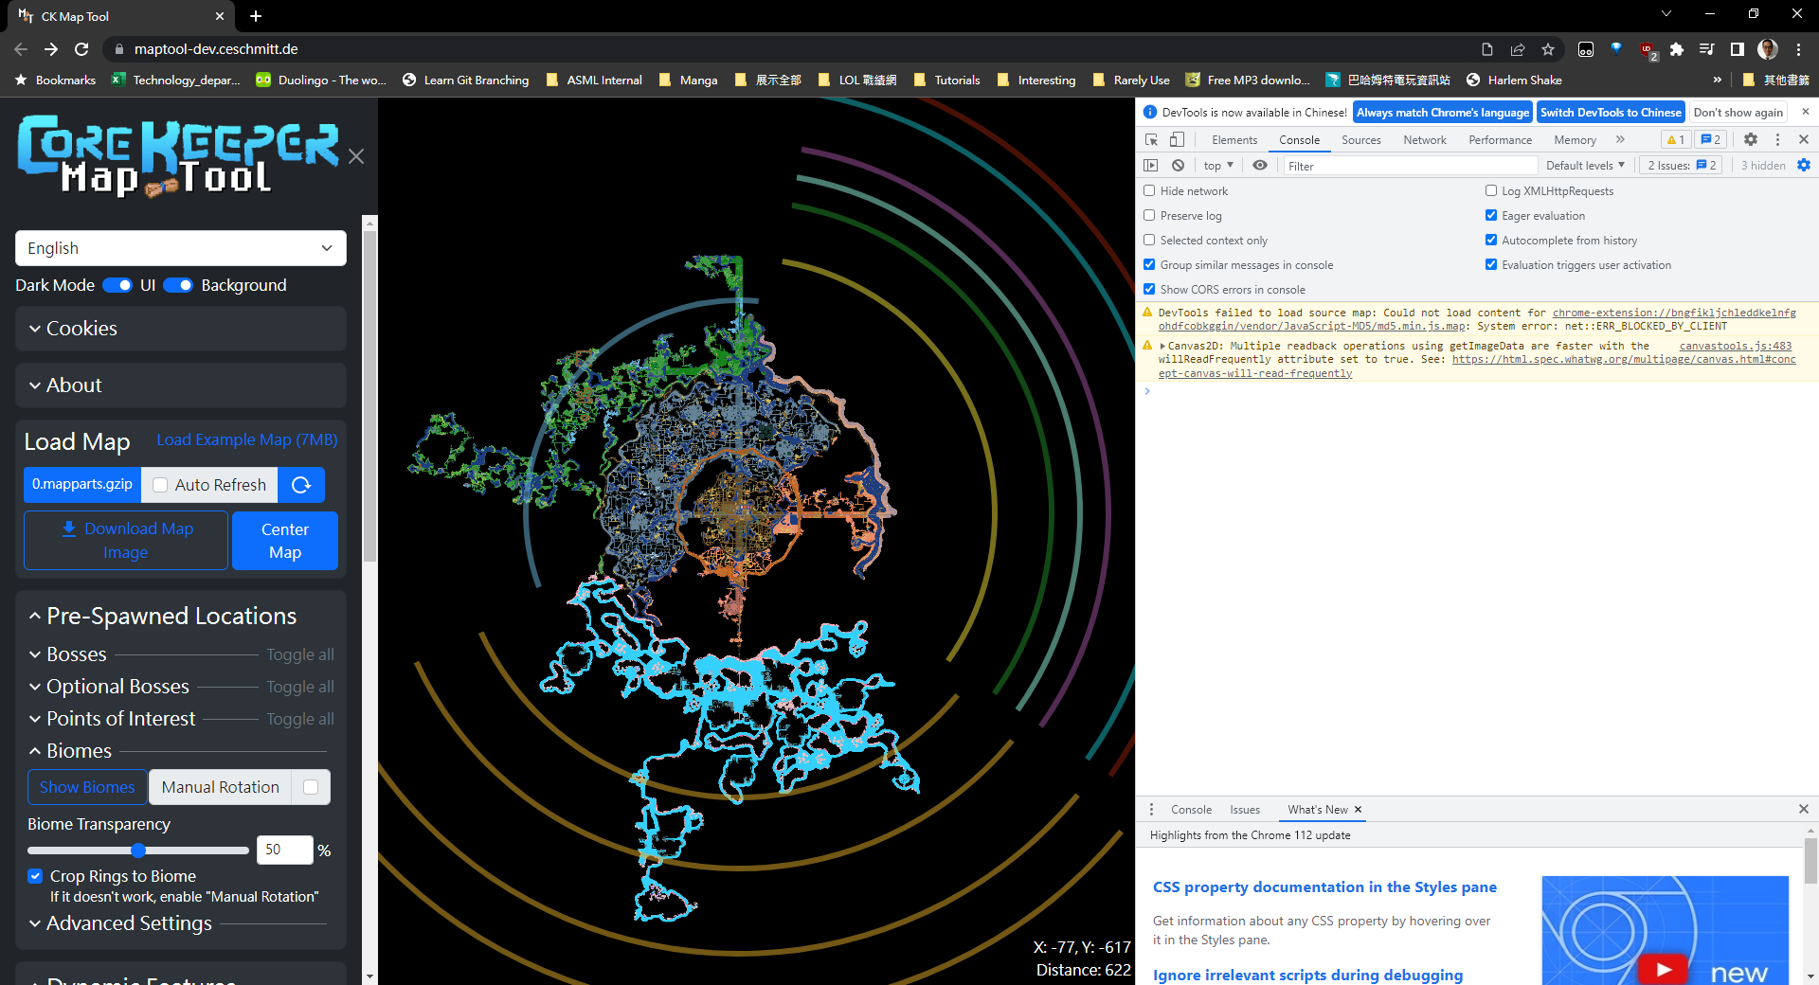Create a live expression with the eye icon

click(1259, 165)
